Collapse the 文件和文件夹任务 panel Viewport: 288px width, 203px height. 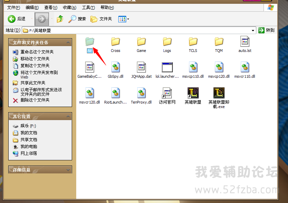(68, 43)
